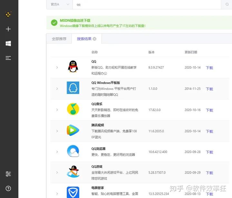Click the QQ app name

94,61
